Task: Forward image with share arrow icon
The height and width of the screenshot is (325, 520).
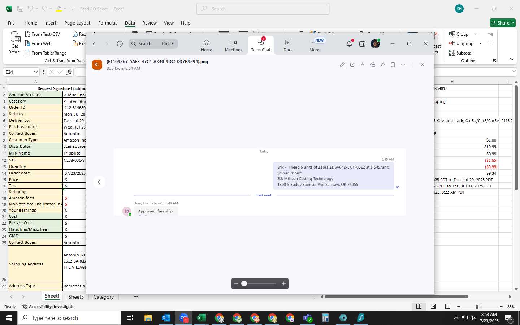Action: coord(383,65)
